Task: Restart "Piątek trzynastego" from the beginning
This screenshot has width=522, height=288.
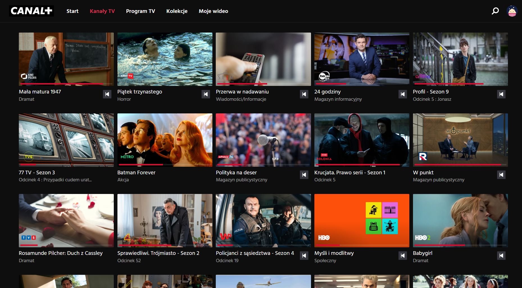Action: (x=206, y=94)
